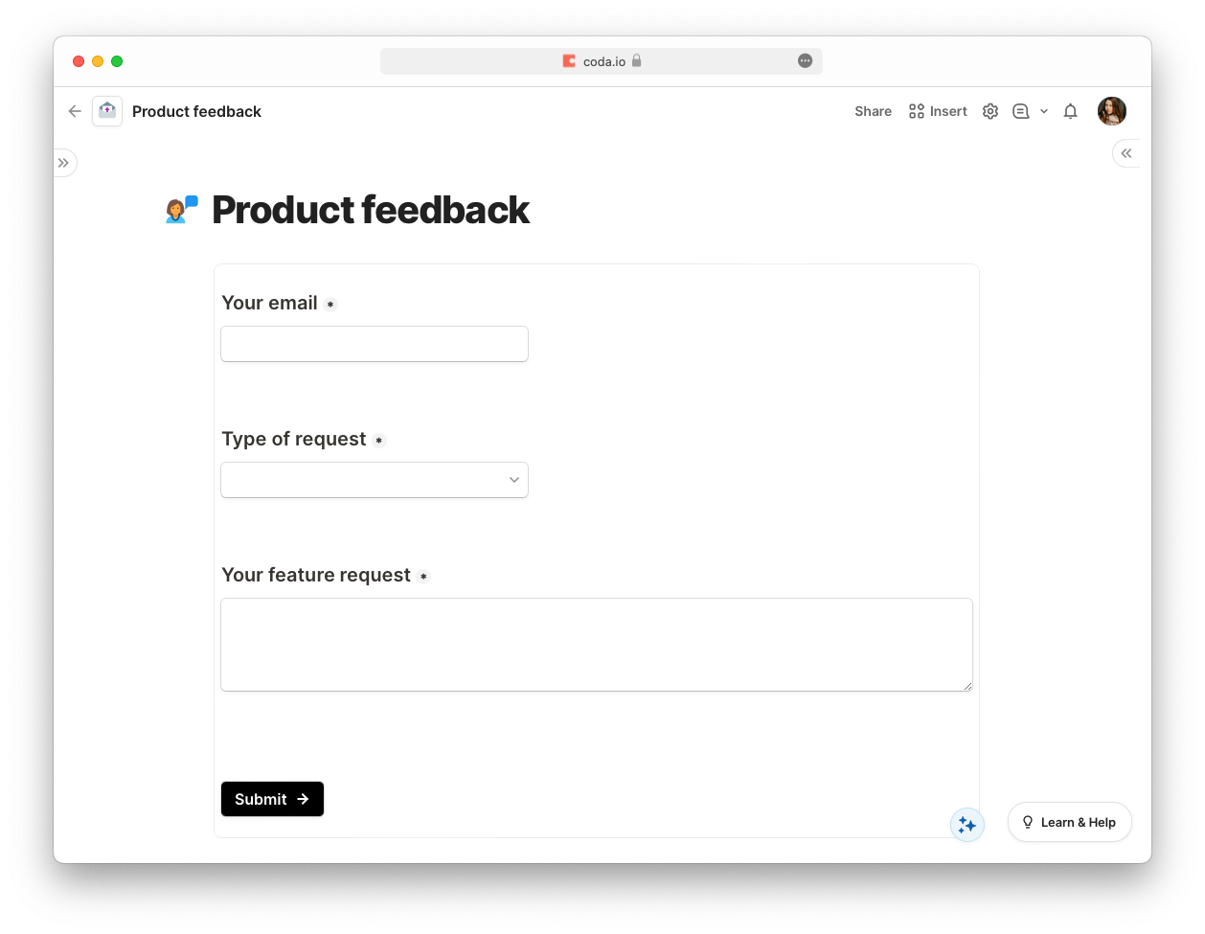Open the notifications bell

pyautogui.click(x=1071, y=111)
